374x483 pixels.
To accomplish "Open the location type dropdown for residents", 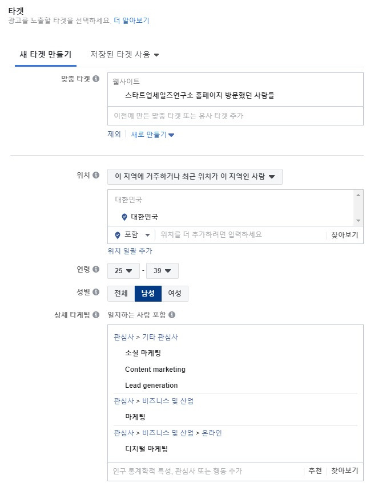I will (x=194, y=176).
